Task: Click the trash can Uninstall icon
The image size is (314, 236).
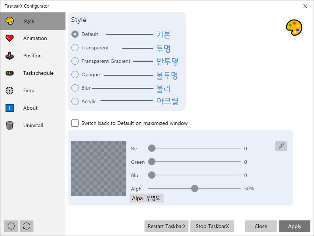Action: [x=9, y=125]
